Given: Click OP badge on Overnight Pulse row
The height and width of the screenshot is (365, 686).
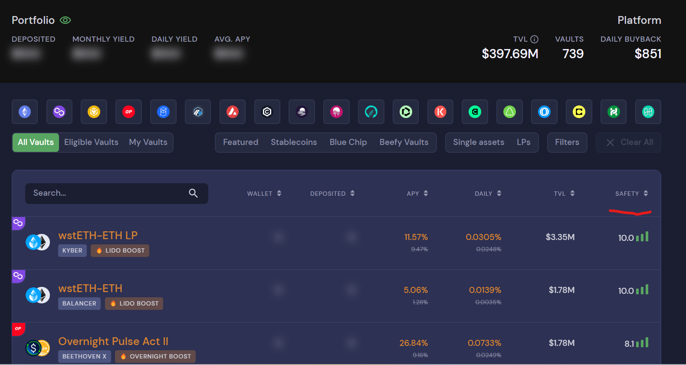Looking at the screenshot, I should coord(18,329).
